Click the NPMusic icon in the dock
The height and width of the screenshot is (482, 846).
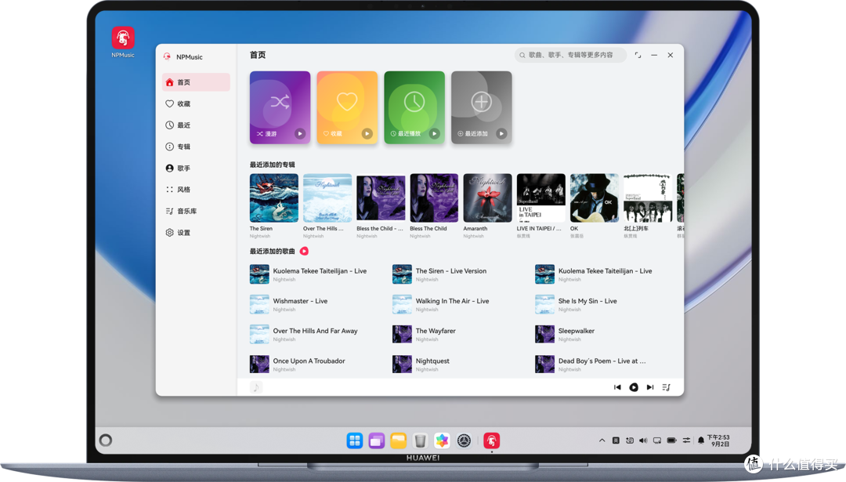pos(491,440)
